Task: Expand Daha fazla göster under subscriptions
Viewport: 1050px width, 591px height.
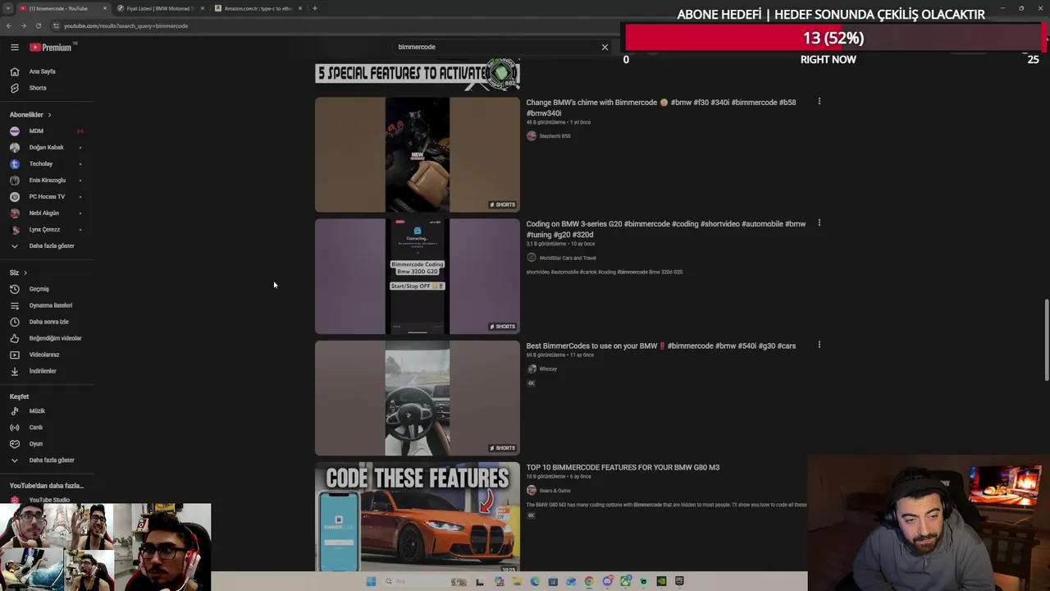Action: (51, 246)
